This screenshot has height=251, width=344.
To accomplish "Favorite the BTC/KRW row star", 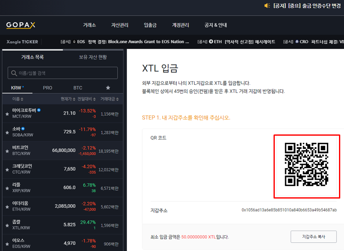I will (7, 151).
